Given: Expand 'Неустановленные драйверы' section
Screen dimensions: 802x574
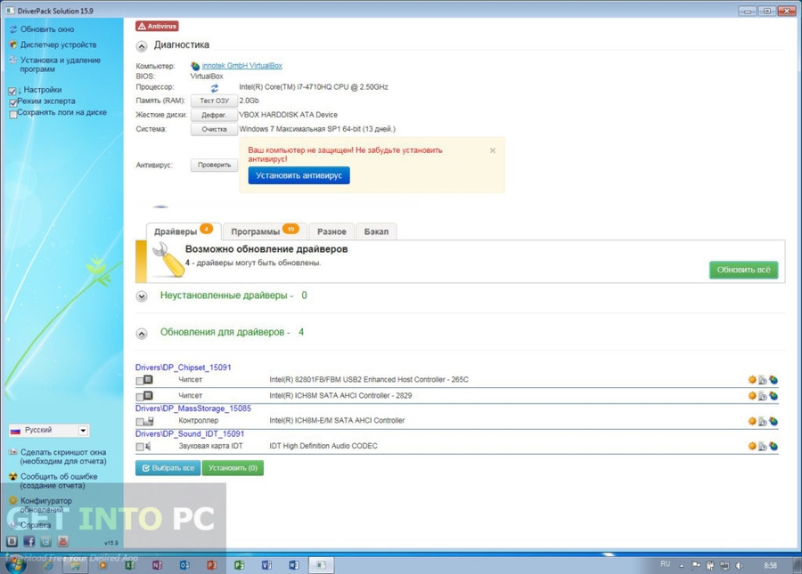Looking at the screenshot, I should point(141,295).
